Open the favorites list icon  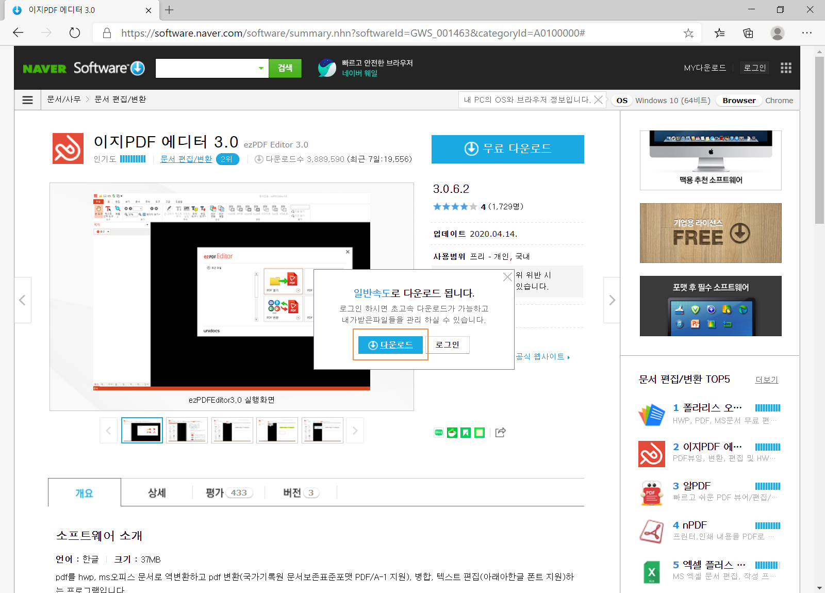pyautogui.click(x=719, y=33)
